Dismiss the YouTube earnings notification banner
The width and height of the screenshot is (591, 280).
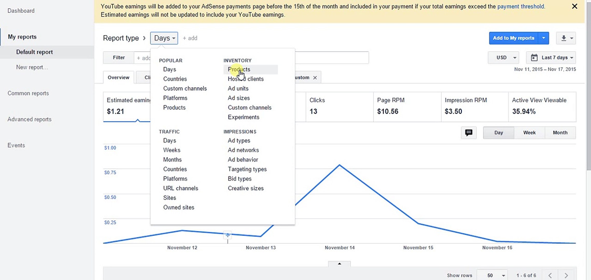click(574, 6)
